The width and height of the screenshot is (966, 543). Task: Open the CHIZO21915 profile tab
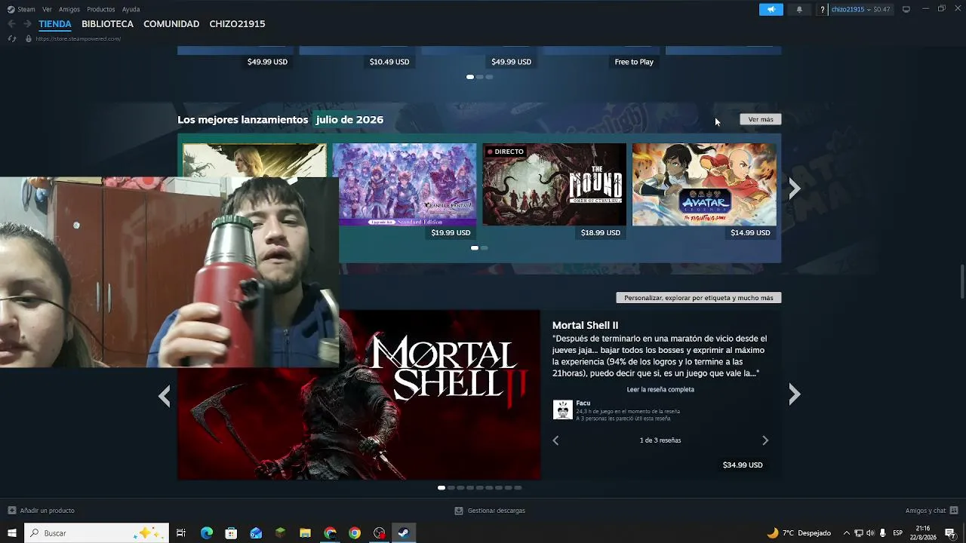(x=237, y=24)
